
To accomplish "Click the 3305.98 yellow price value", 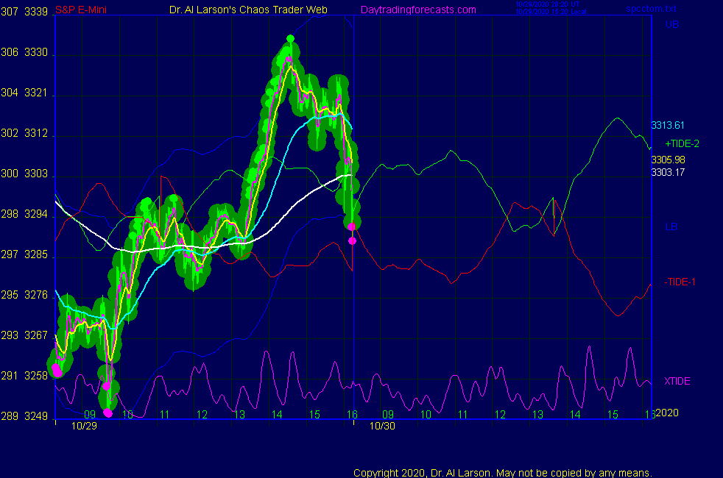I will [x=668, y=160].
